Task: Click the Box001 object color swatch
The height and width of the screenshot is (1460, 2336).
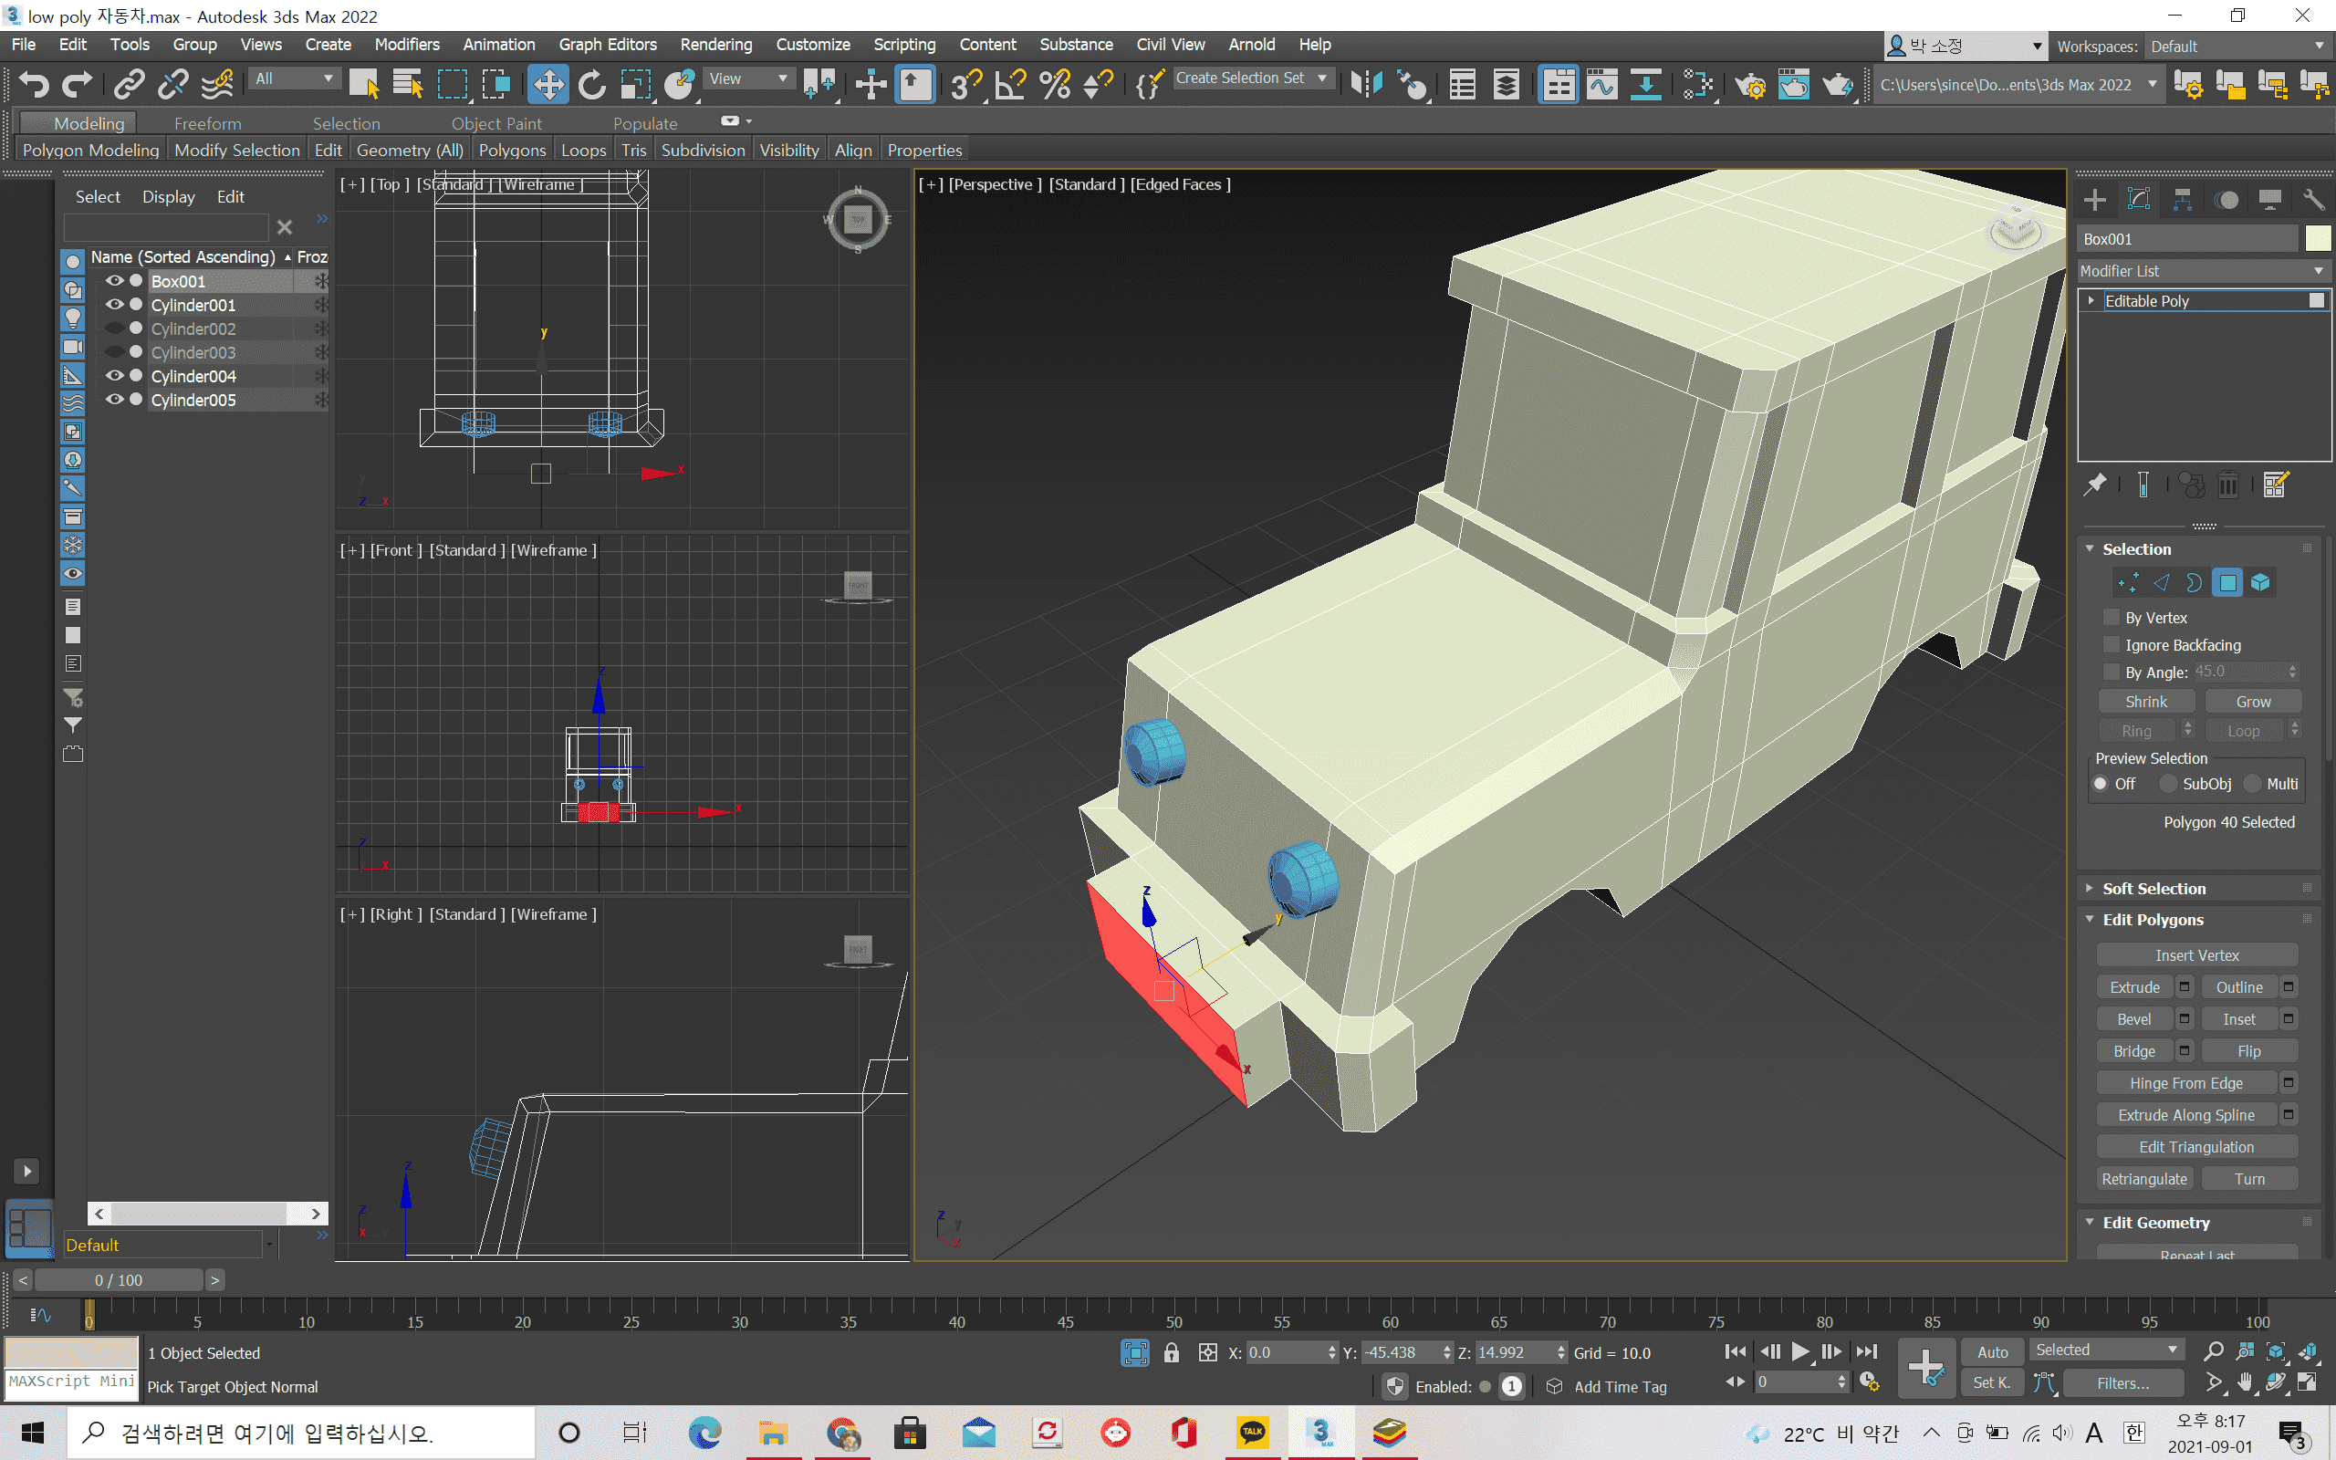Action: (2317, 238)
